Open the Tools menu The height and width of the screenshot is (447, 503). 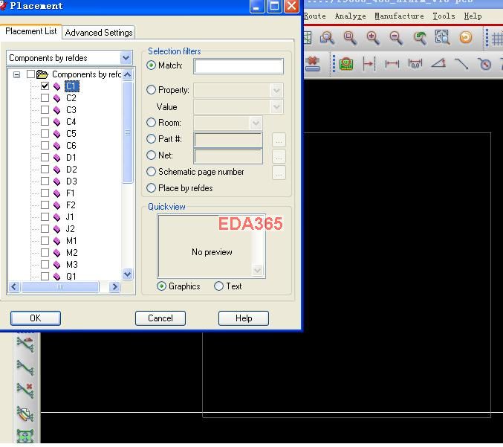[x=444, y=16]
